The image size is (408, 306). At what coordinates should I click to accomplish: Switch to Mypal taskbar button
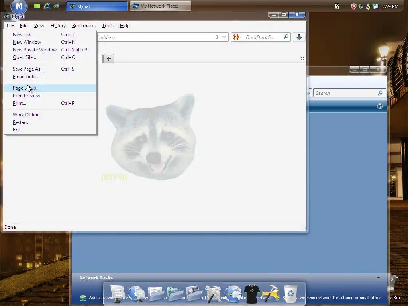(x=96, y=6)
